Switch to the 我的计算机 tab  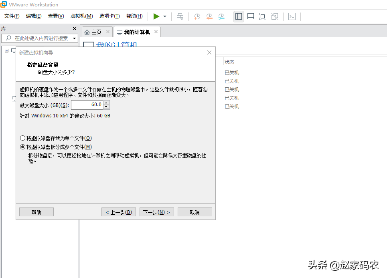[x=137, y=32]
